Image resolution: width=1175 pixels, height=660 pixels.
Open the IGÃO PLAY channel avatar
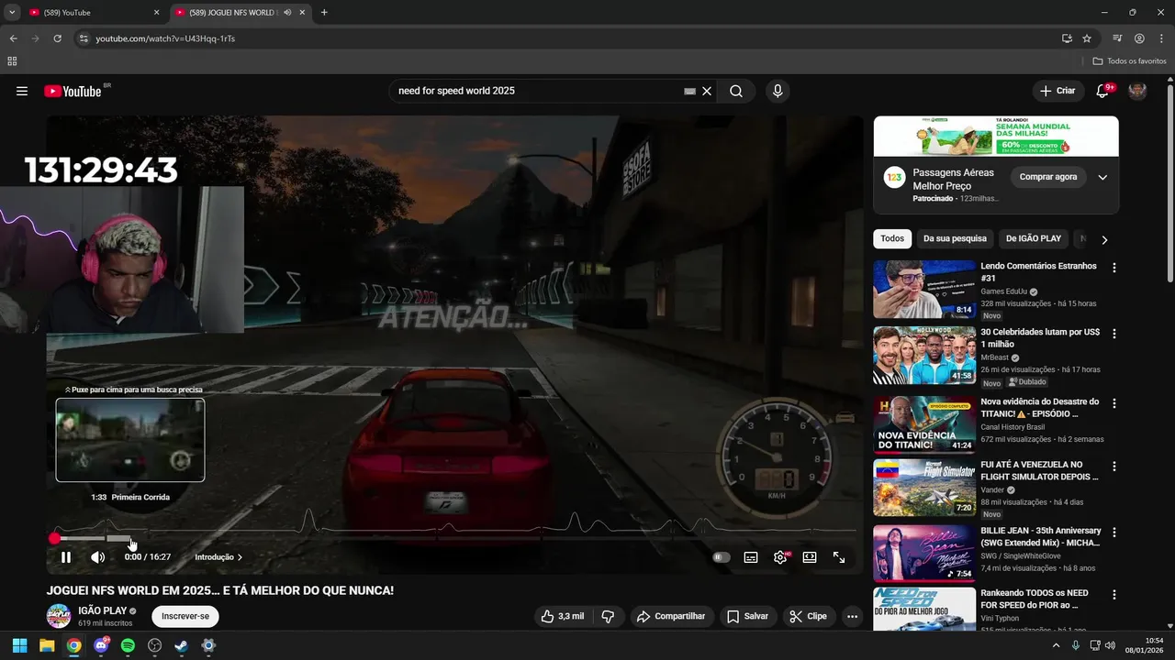click(59, 616)
